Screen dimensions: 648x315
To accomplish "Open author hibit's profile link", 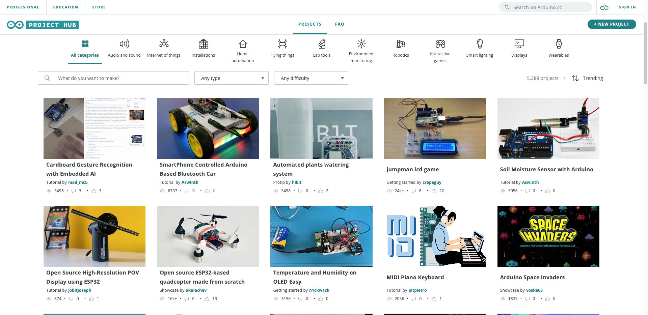I will coord(297,182).
